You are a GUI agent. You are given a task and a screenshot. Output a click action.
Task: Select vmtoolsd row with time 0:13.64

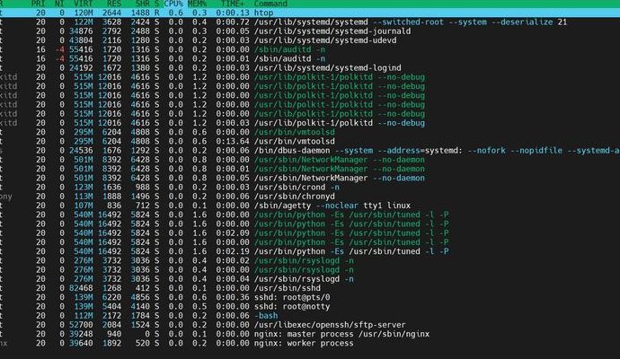[x=310, y=141]
